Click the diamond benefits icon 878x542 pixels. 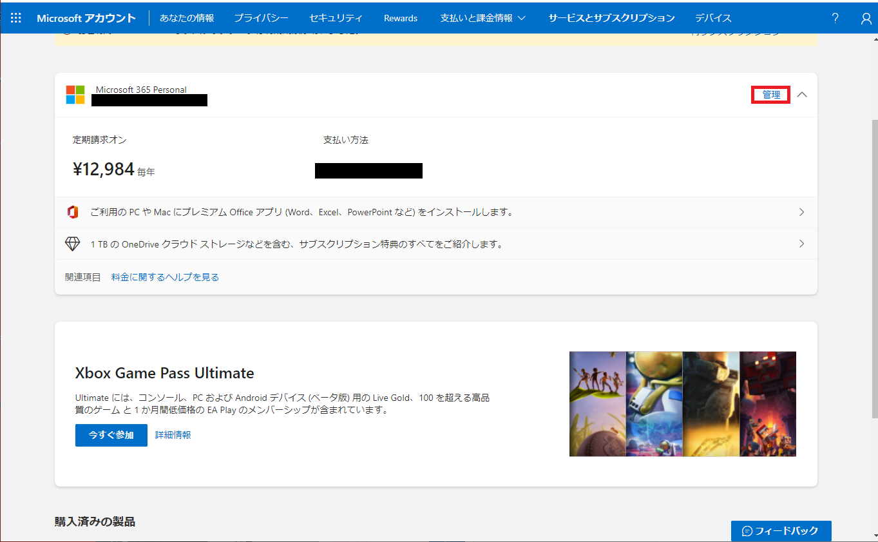click(x=73, y=244)
